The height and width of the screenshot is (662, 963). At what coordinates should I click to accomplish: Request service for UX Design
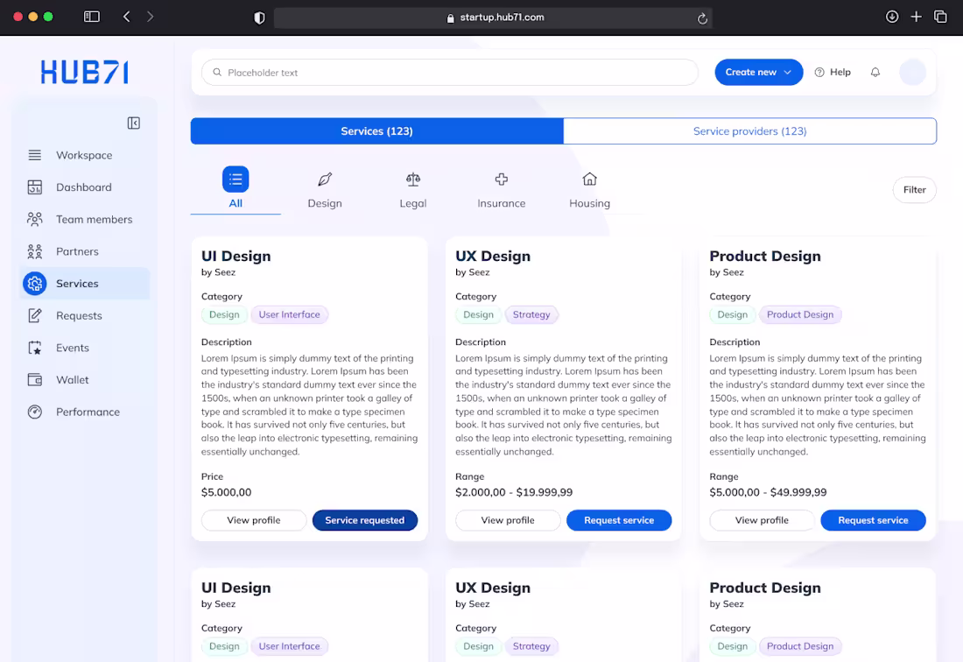(618, 520)
